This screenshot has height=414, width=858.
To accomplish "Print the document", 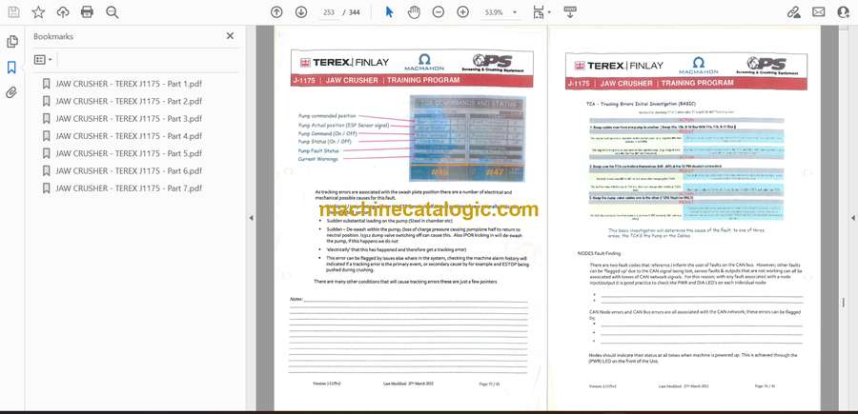I will [87, 12].
